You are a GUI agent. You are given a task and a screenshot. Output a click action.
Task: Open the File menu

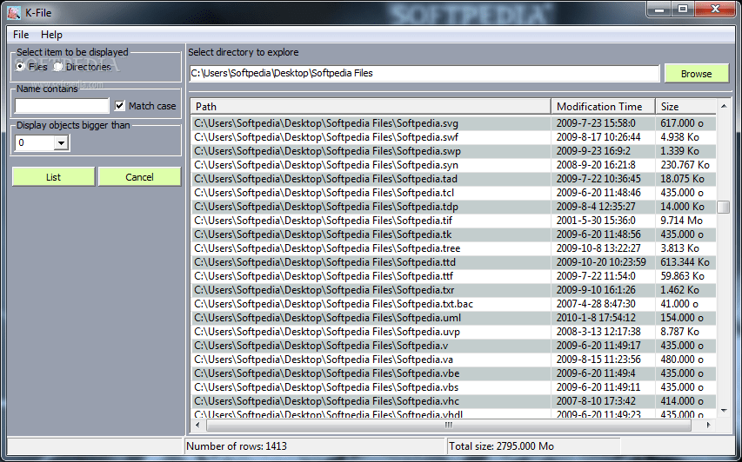pyautogui.click(x=21, y=35)
